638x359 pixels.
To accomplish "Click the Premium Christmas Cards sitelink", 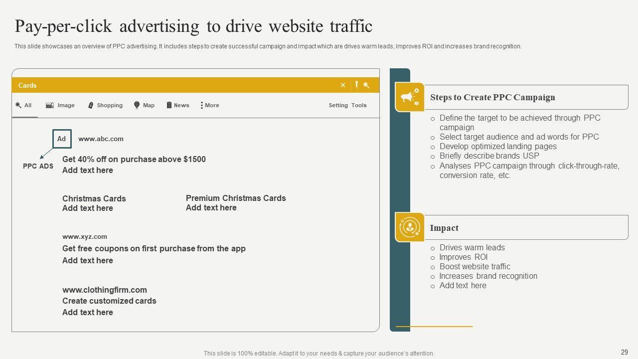I will coord(236,198).
